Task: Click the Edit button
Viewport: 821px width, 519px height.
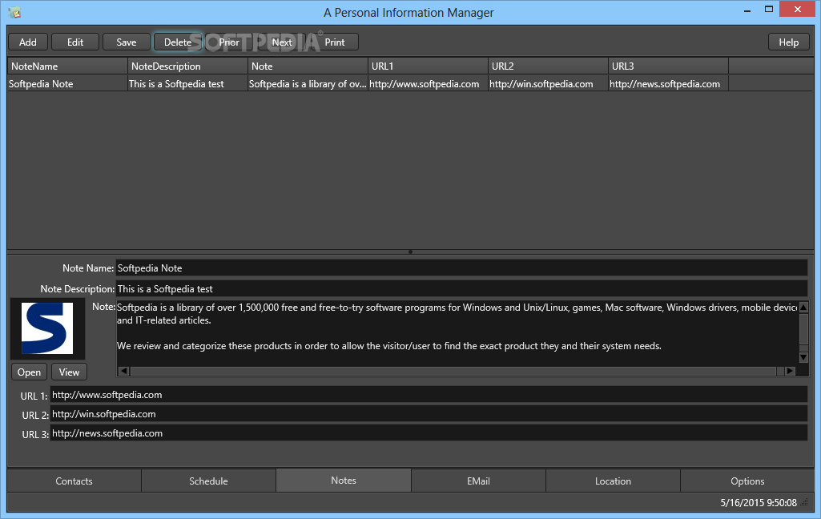Action: (x=75, y=42)
